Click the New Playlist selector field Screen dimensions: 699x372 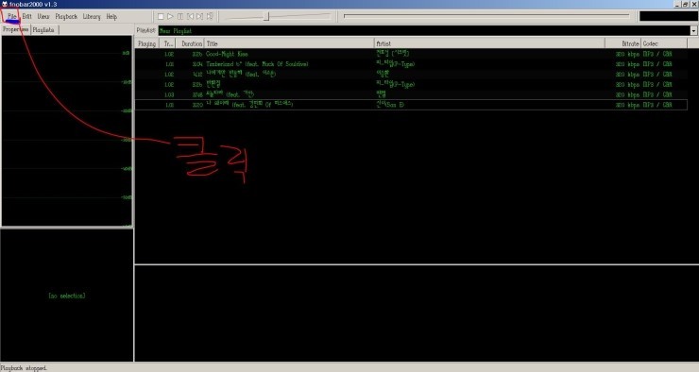point(424,31)
